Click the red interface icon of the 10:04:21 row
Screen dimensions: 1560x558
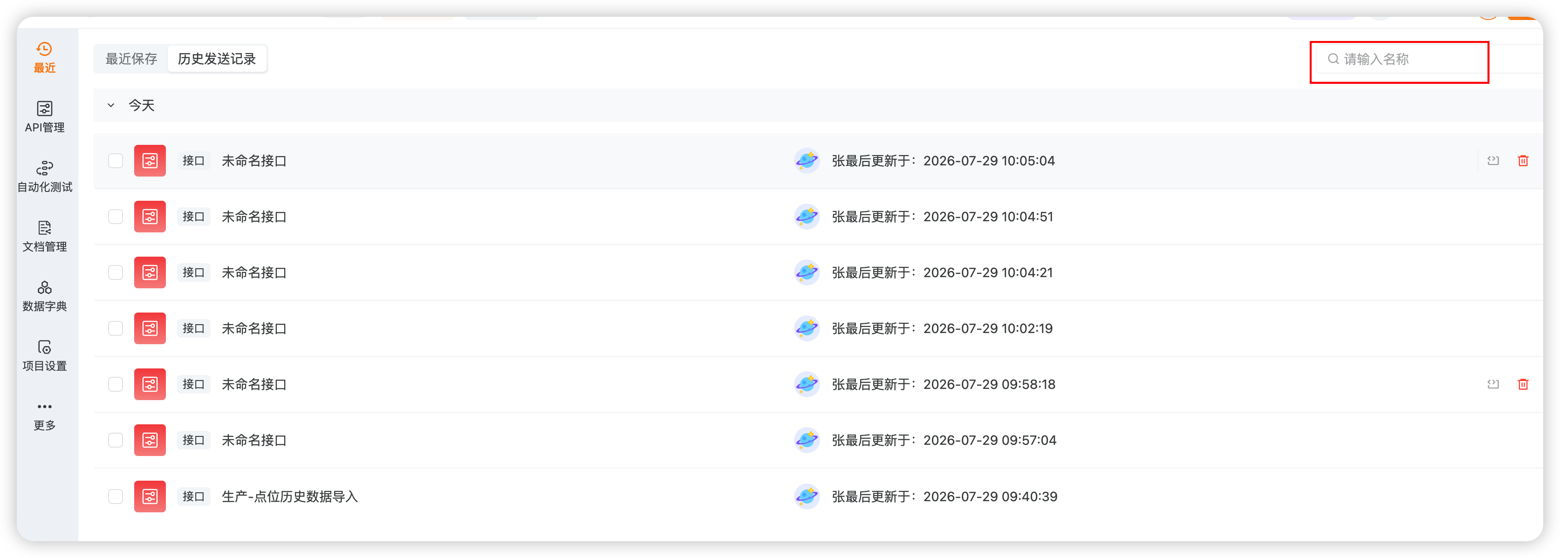[150, 272]
